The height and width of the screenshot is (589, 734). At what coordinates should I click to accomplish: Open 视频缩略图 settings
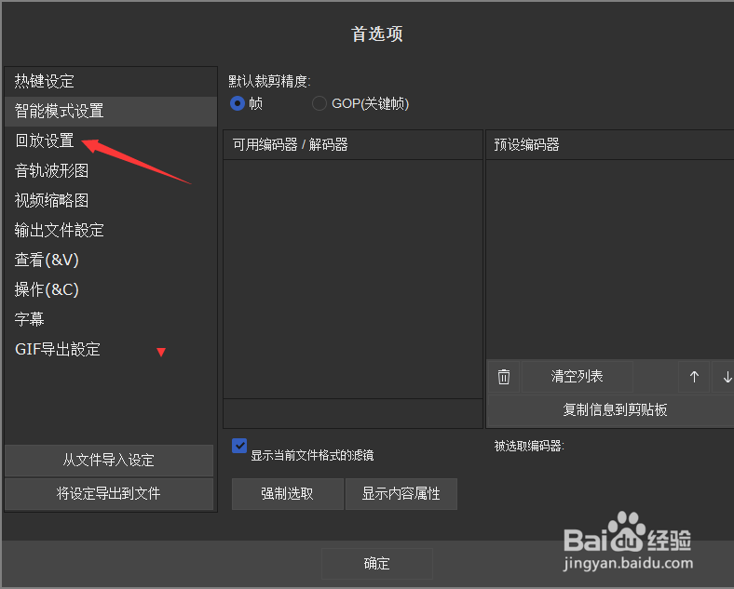click(x=111, y=201)
